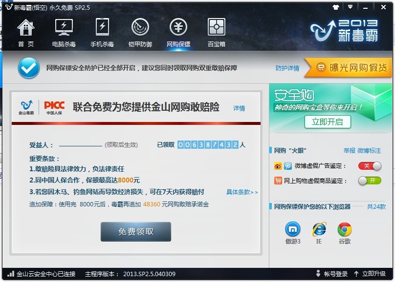Viewport: 395px width, 282px height.
Task: Click the 免费领取 claim button
Action: [x=135, y=232]
